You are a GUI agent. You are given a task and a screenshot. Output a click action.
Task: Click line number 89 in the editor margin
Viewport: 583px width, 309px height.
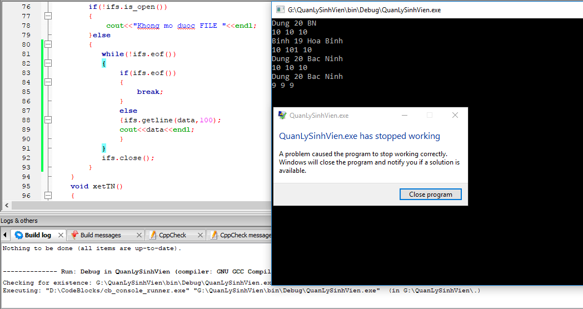(x=26, y=129)
